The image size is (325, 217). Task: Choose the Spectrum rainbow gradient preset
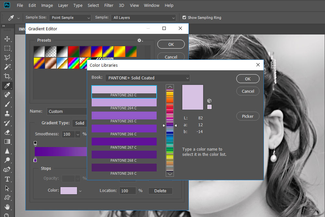click(x=73, y=63)
